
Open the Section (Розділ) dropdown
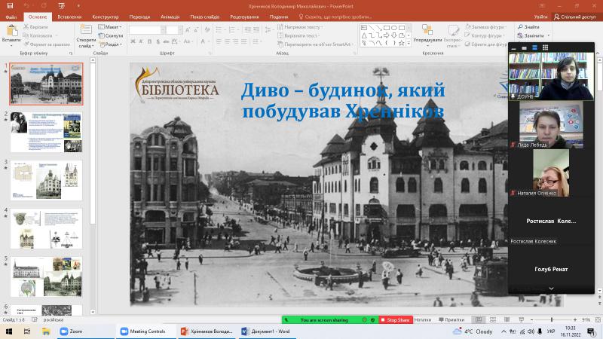coord(110,44)
